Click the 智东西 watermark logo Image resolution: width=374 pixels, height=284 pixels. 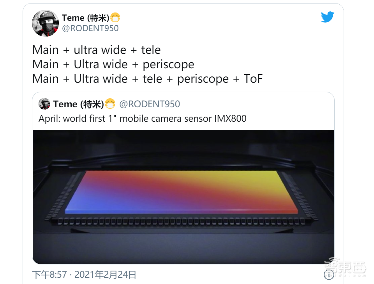tap(345, 267)
